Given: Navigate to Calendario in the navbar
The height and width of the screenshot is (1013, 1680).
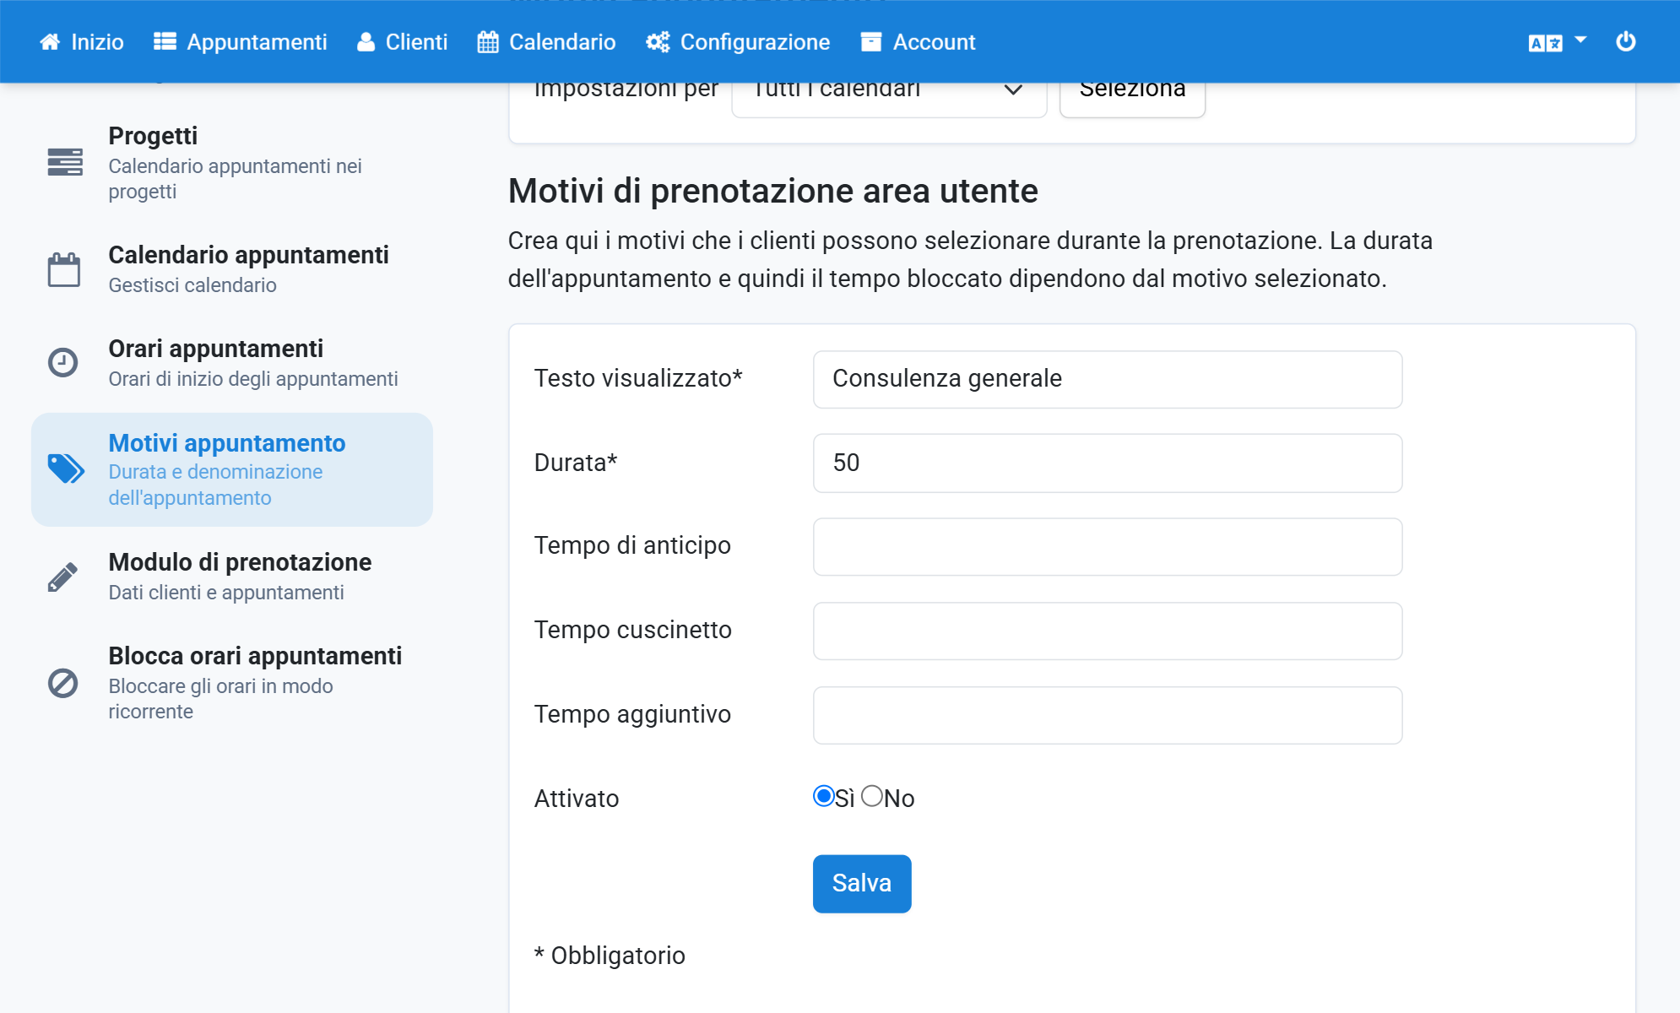Looking at the screenshot, I should 547,42.
